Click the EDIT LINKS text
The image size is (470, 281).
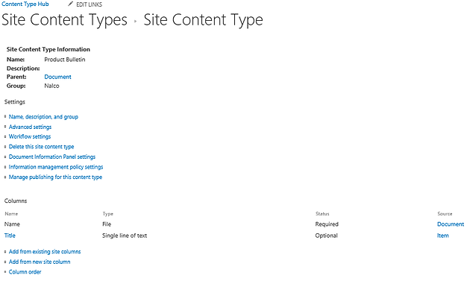point(89,4)
